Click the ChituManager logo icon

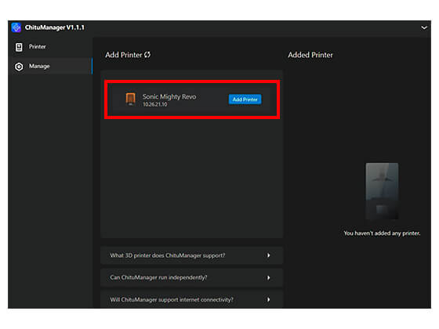(16, 27)
